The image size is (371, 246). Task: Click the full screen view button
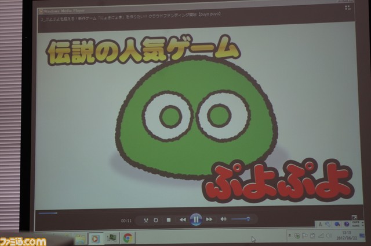tap(354, 218)
